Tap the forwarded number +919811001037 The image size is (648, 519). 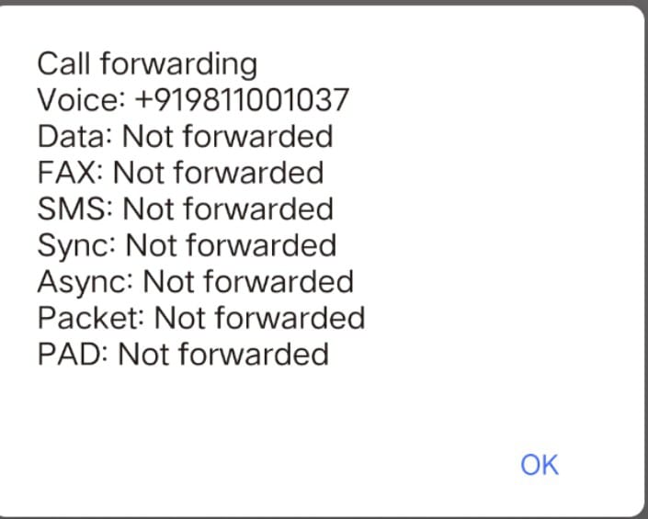click(242, 100)
